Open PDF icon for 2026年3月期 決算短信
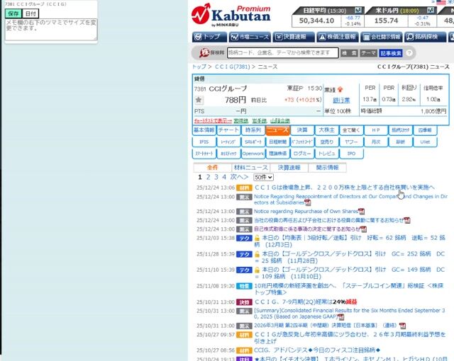Image resolution: width=454 pixels, height=361 pixels. tap(402, 326)
